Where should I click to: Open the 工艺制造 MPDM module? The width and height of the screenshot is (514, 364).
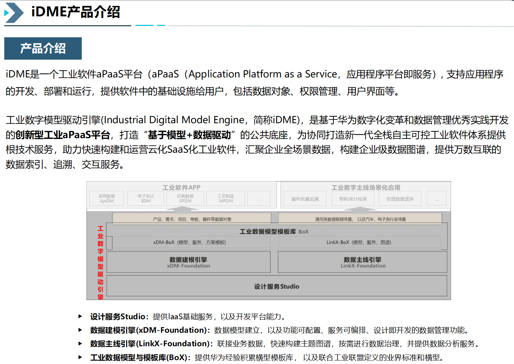click(225, 198)
